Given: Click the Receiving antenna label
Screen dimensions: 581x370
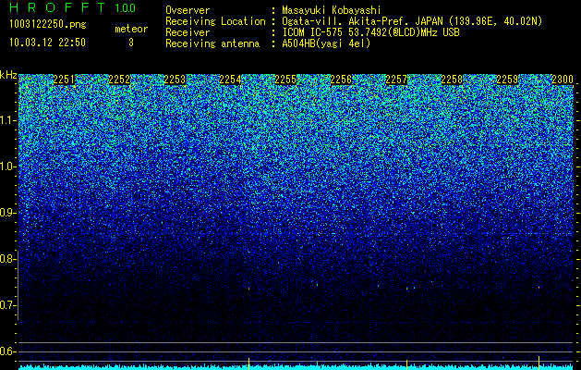Looking at the screenshot, I should tap(212, 43).
